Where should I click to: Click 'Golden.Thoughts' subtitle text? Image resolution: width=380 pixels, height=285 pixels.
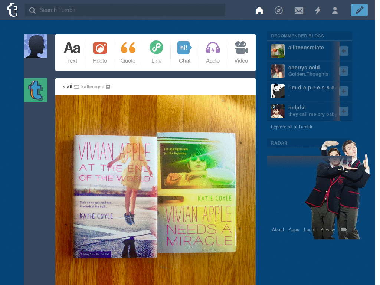pyautogui.click(x=308, y=74)
